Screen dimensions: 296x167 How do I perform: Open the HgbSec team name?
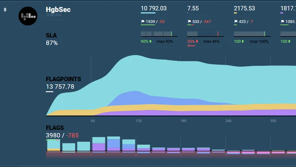click(58, 10)
